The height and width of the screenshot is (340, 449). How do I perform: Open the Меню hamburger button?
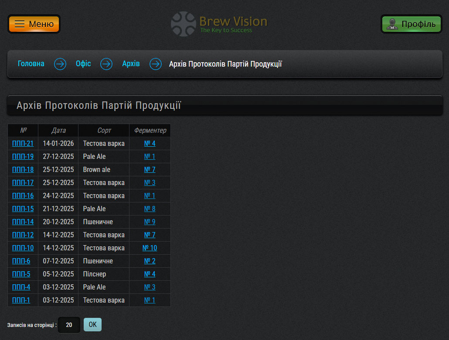click(x=34, y=24)
